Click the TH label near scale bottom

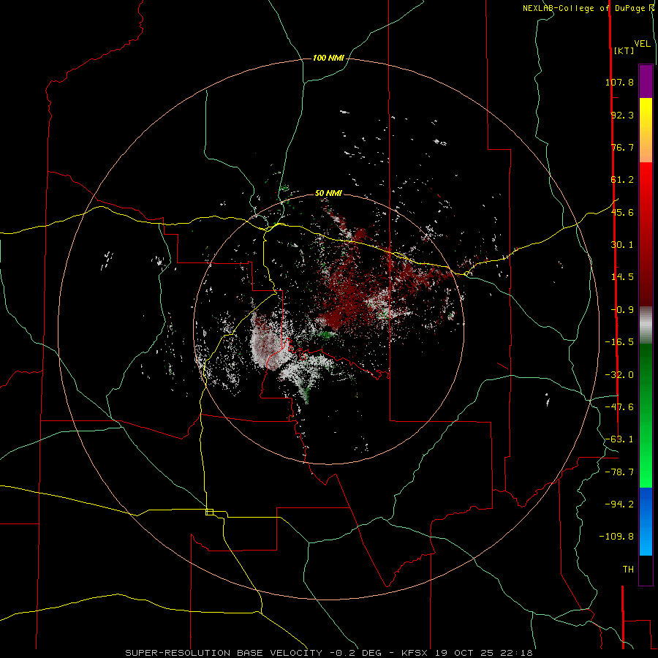tap(628, 570)
